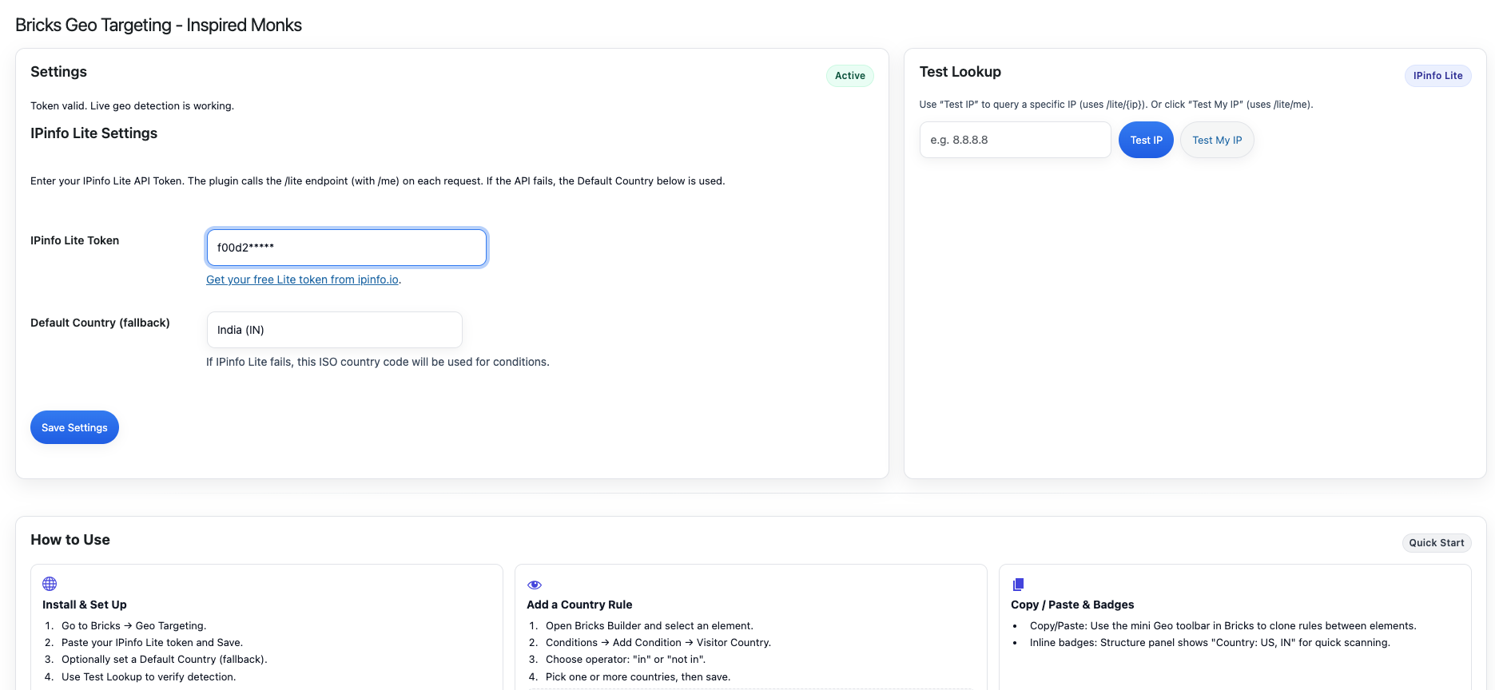Click the copy icon above Copy / Paste & Badges
1495x690 pixels.
coord(1018,585)
